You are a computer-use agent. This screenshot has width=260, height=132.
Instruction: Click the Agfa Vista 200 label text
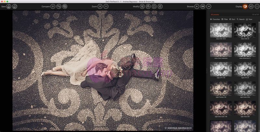pyautogui.click(x=245, y=117)
